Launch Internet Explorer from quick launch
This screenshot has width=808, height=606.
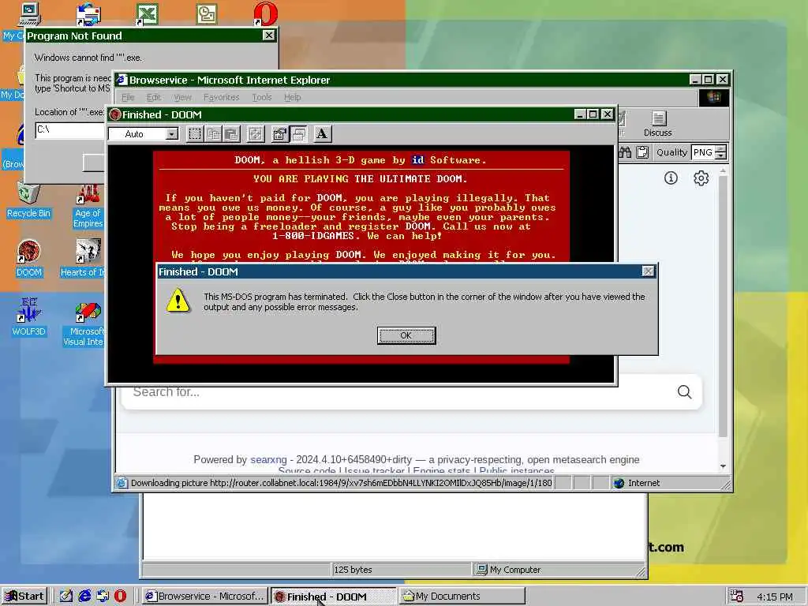[84, 597]
